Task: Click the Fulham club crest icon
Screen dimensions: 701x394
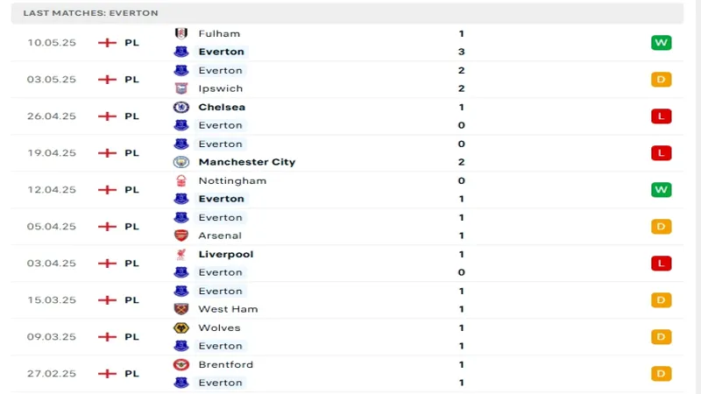Action: 181,33
